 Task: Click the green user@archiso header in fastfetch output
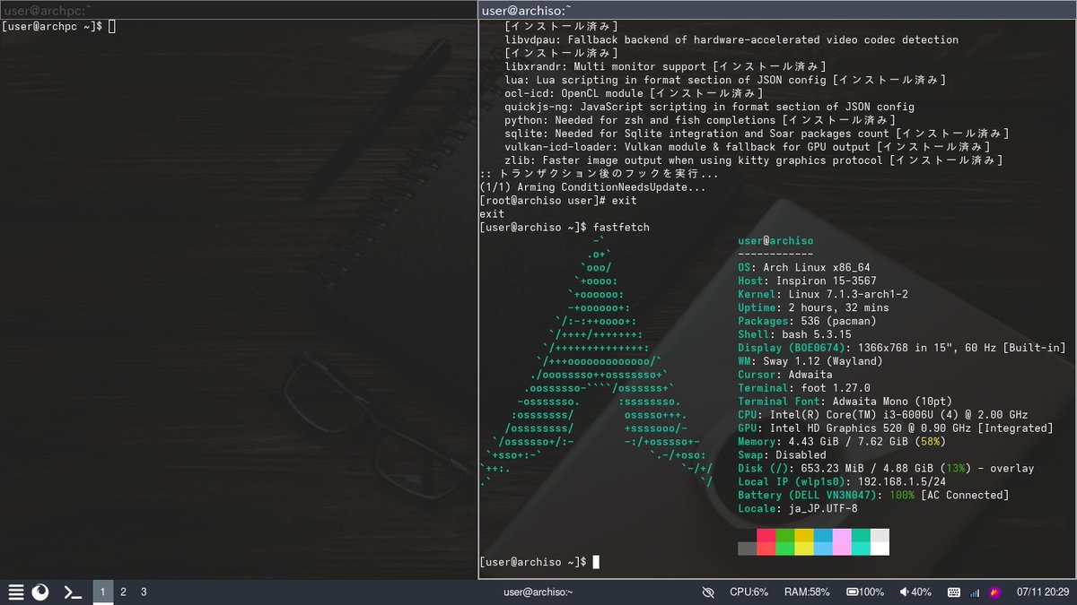coord(775,241)
